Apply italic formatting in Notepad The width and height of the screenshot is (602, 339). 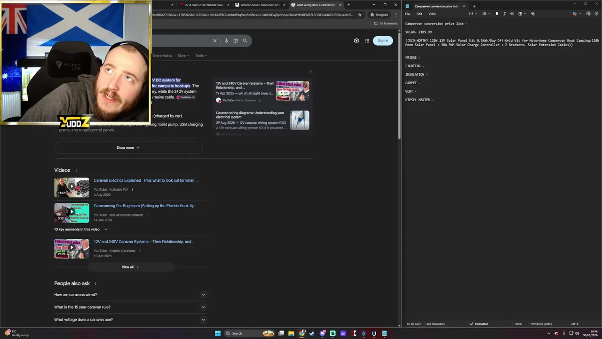point(504,14)
